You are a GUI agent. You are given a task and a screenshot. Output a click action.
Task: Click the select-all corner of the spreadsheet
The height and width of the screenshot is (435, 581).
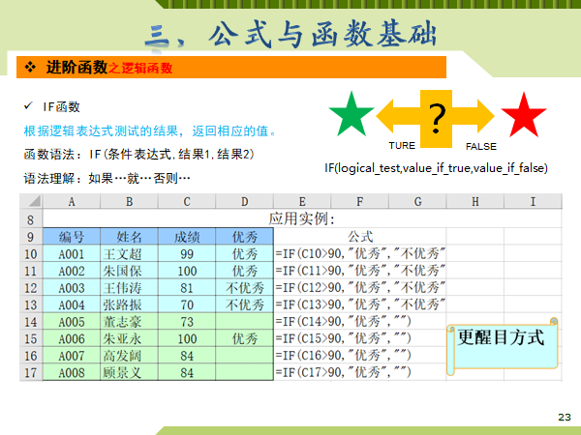tap(32, 201)
